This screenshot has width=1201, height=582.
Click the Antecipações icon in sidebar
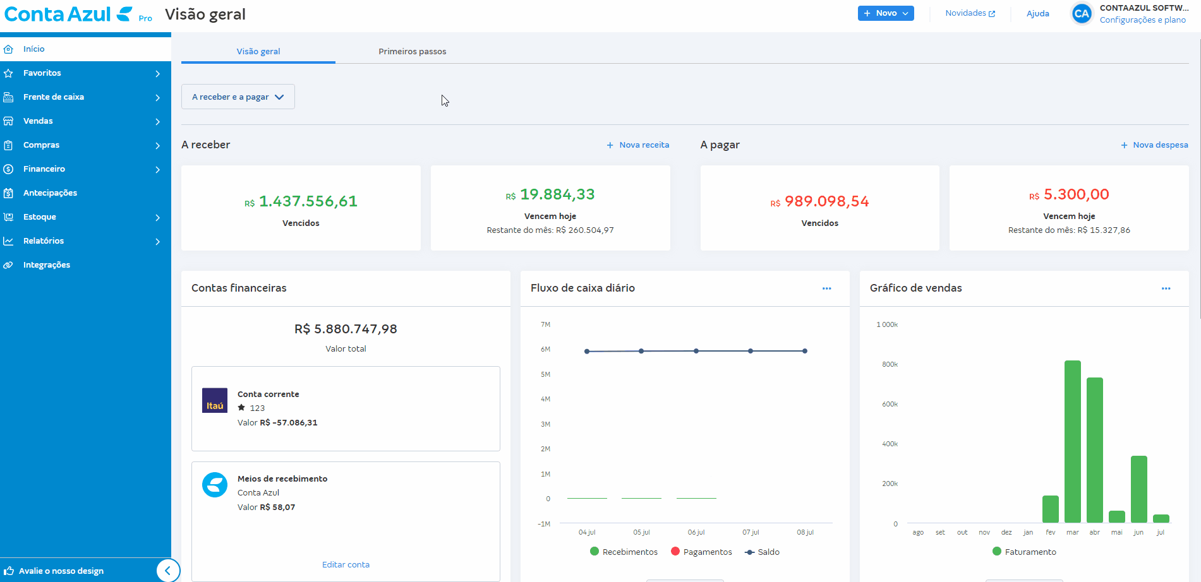pos(8,193)
